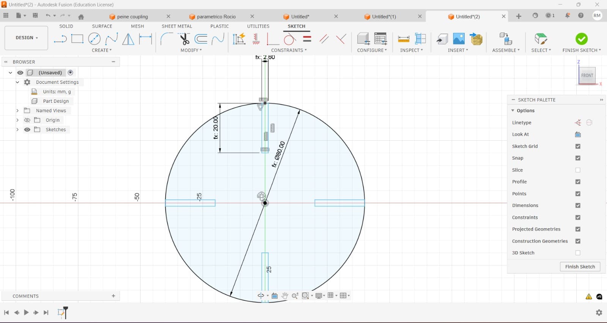Screen dimensions: 607x323
Task: Open the MODIFY dropdown menu
Action: tap(191, 50)
